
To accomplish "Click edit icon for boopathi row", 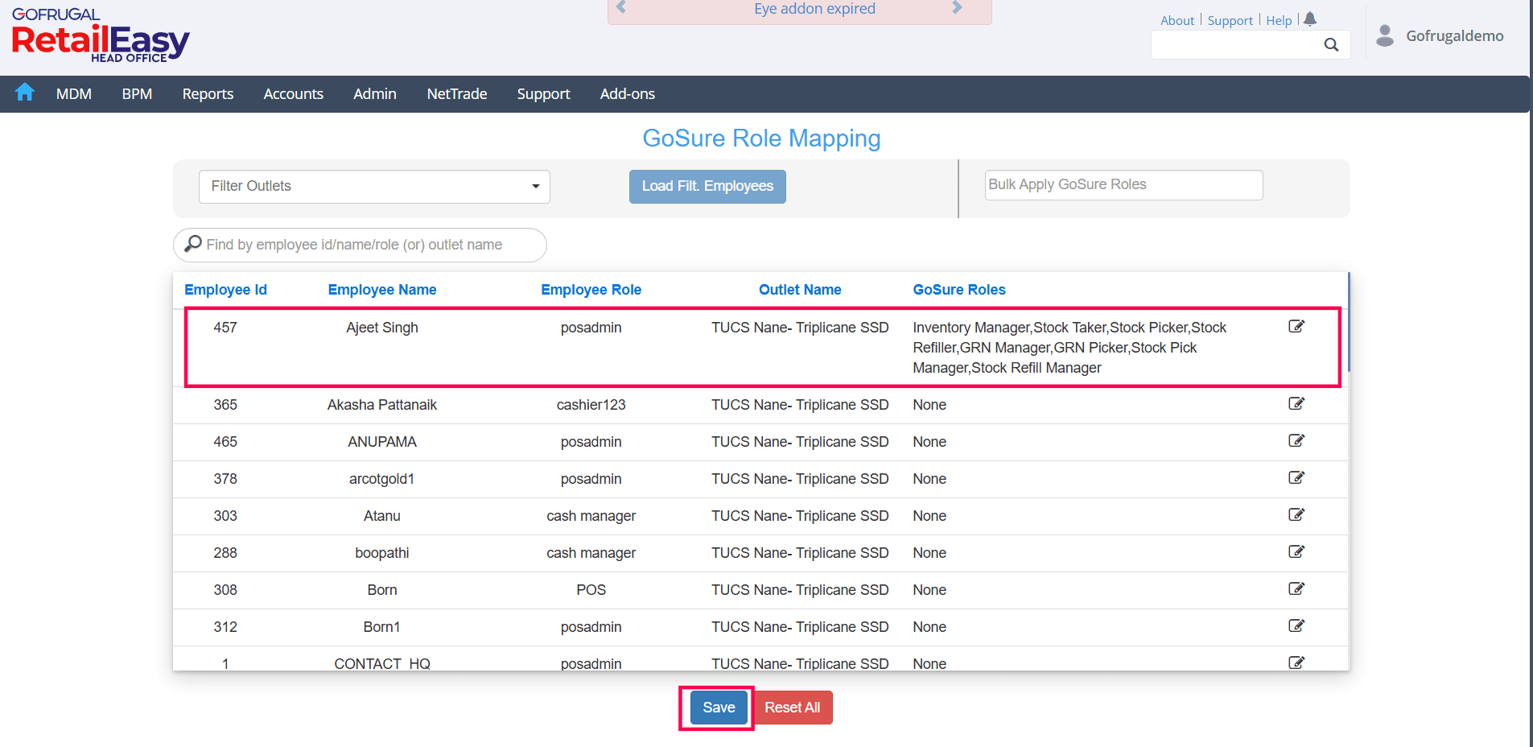I will click(1296, 551).
